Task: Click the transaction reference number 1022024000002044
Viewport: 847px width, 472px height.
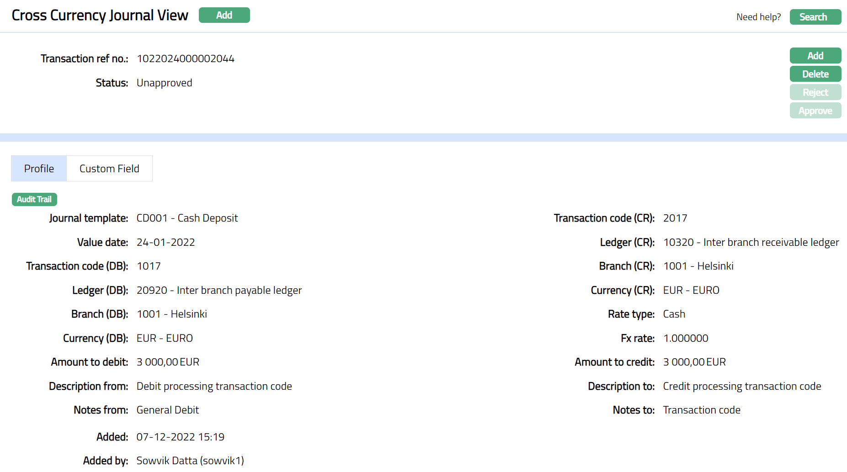Action: pyautogui.click(x=185, y=59)
